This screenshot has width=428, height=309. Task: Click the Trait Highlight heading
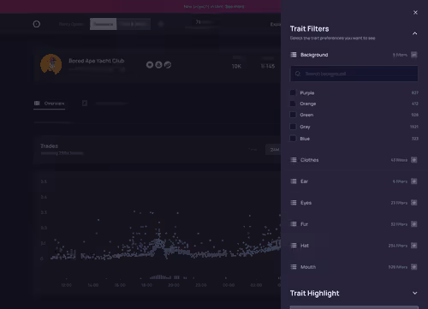click(314, 294)
